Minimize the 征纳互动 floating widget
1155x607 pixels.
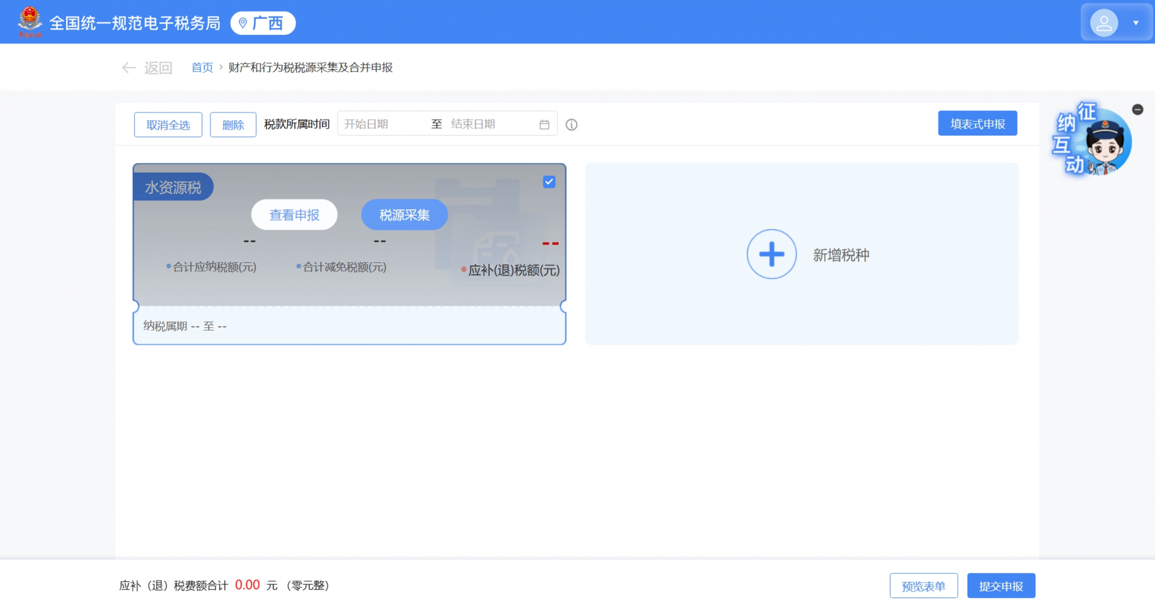click(x=1137, y=109)
